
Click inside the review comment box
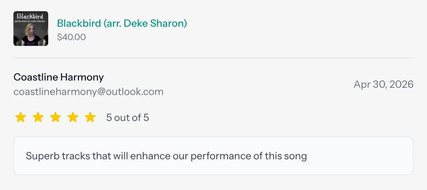213,156
